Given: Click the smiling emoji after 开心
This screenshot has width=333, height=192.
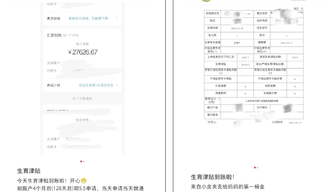Looking at the screenshot, I should tap(83, 181).
